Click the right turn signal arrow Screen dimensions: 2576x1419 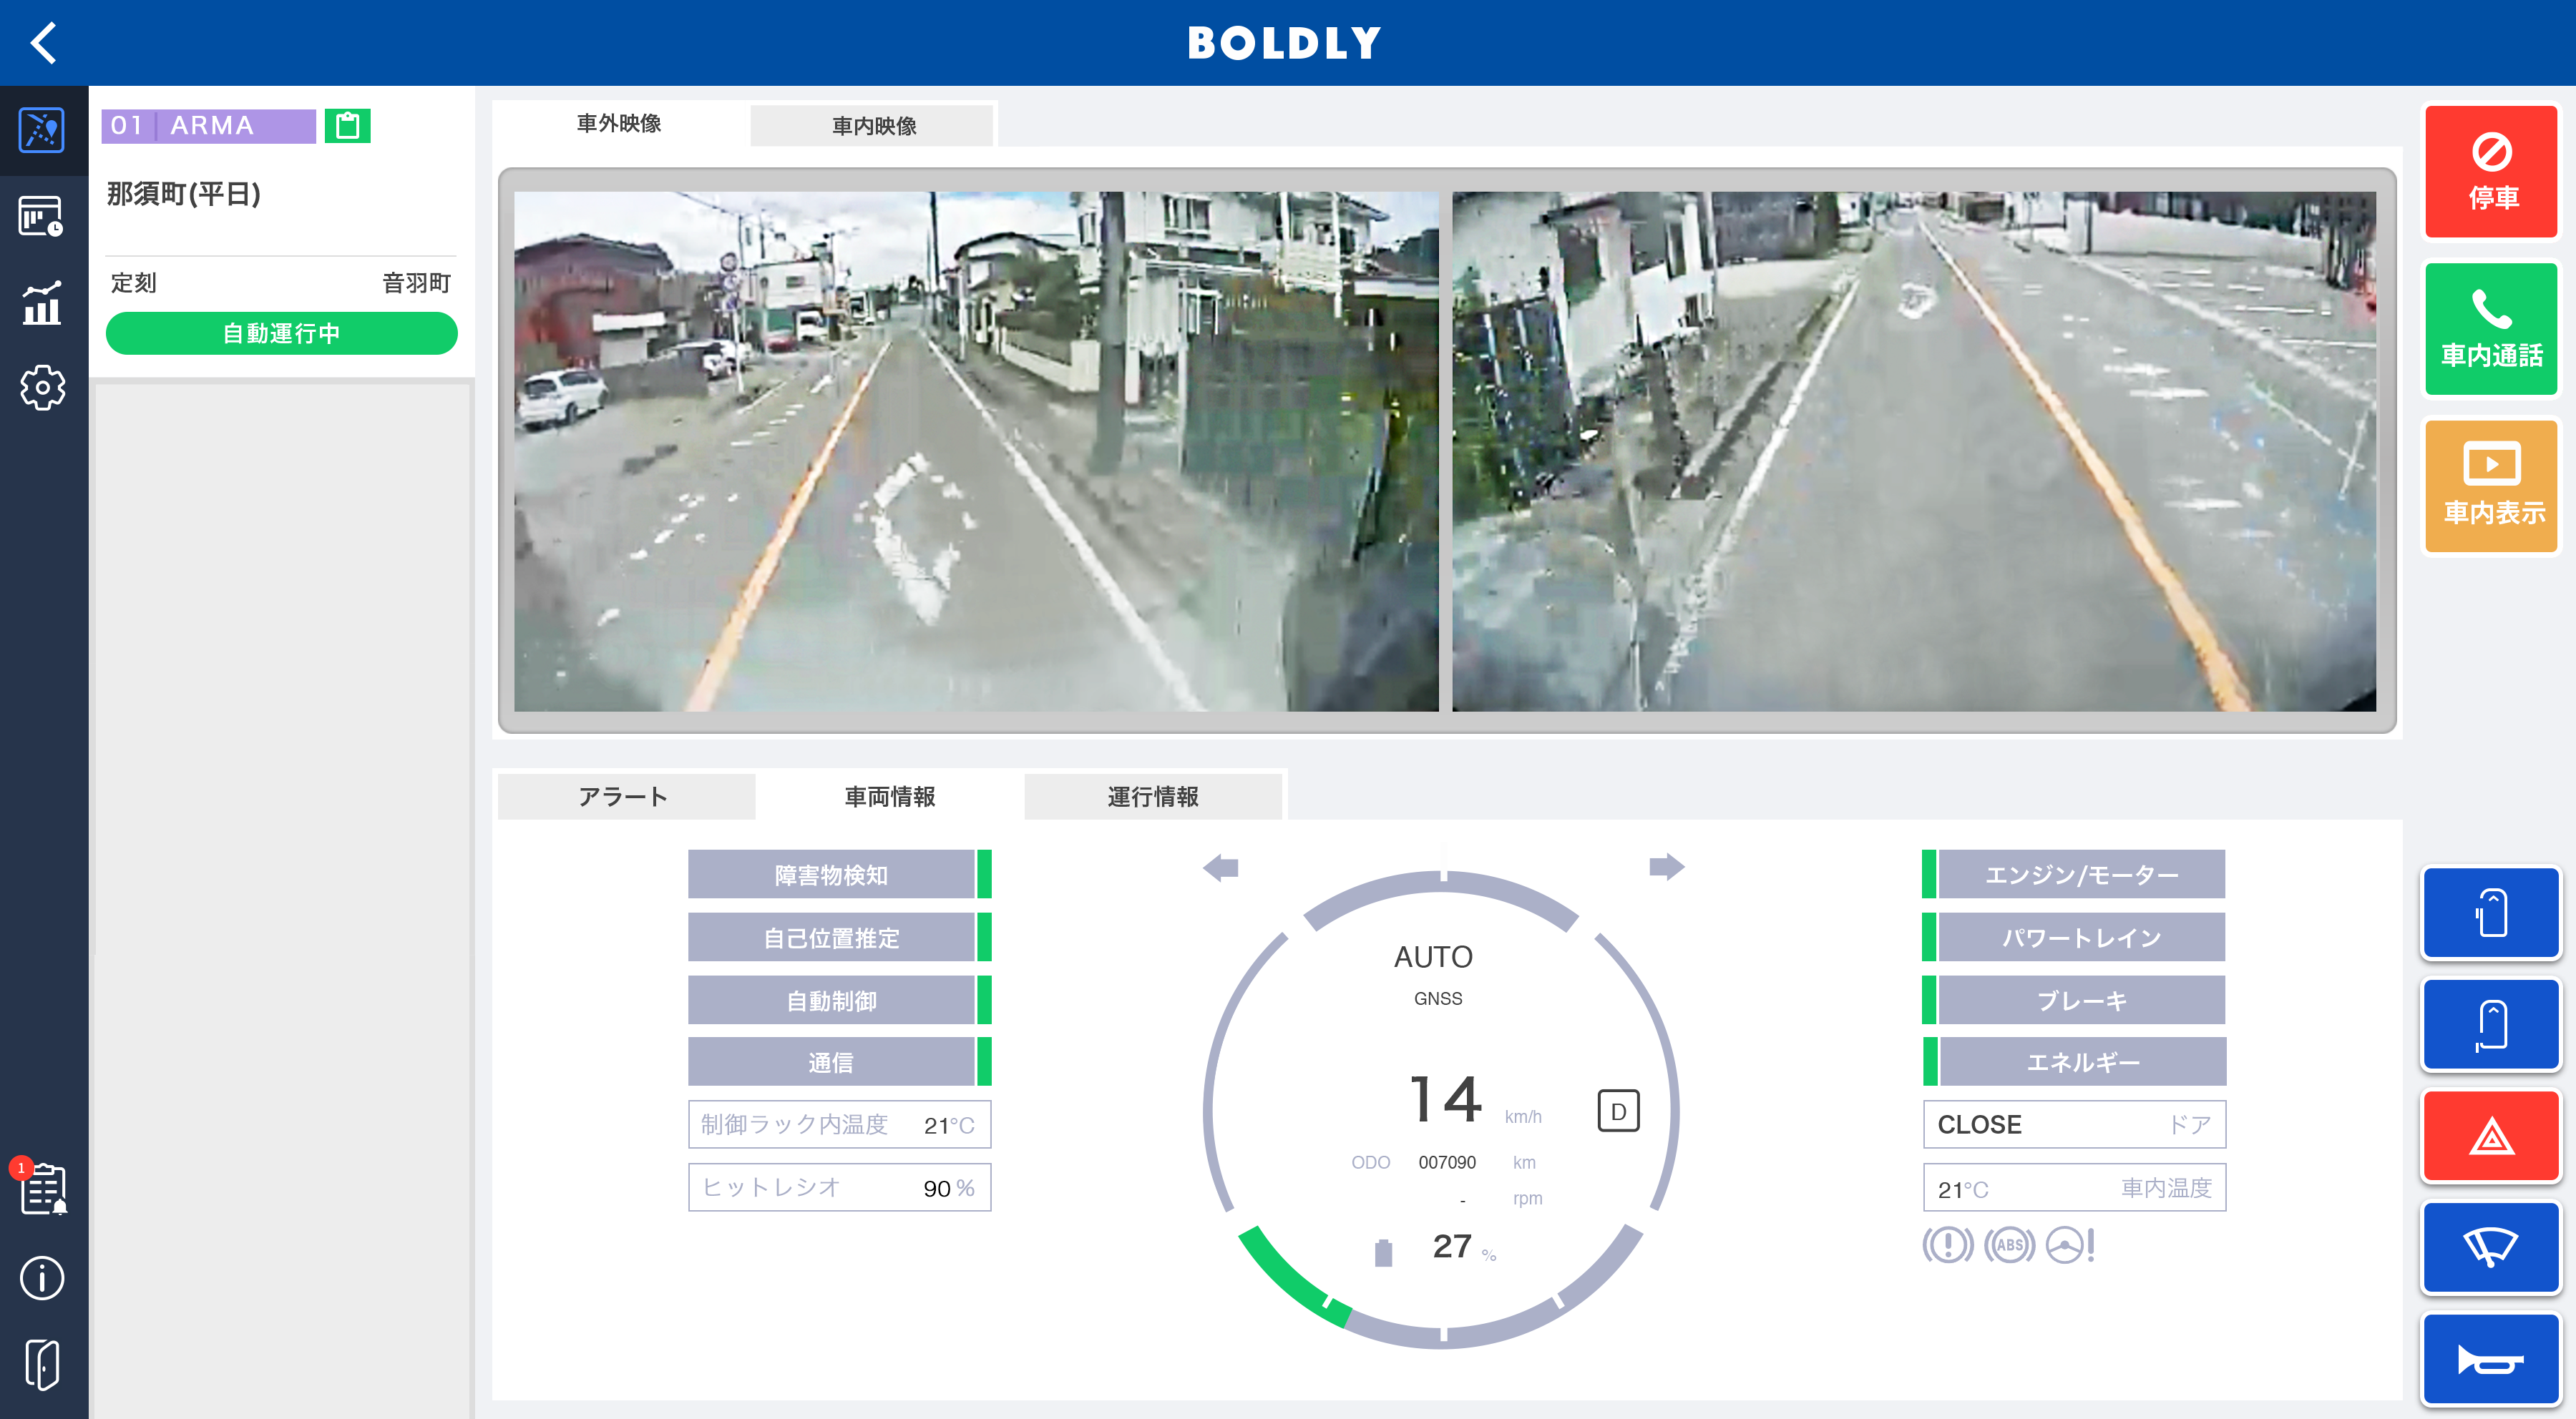[x=1666, y=866]
